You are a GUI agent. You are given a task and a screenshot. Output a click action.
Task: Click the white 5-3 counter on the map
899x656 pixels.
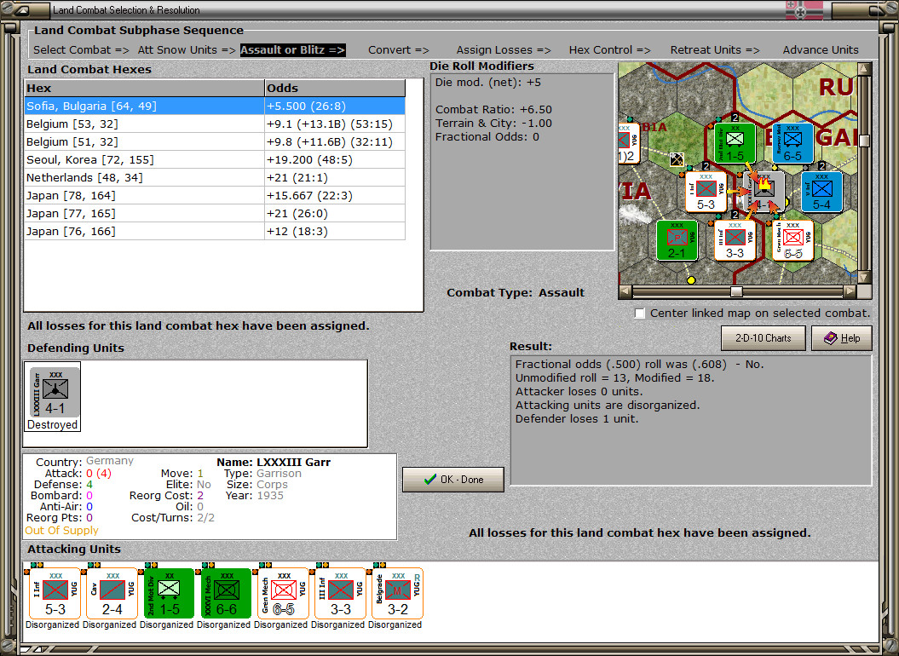(706, 192)
